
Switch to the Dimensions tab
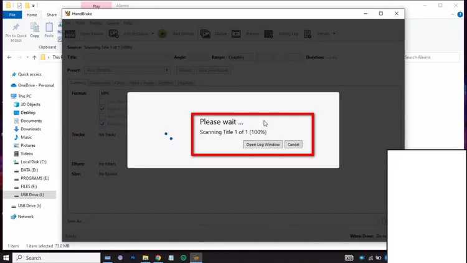pos(100,83)
